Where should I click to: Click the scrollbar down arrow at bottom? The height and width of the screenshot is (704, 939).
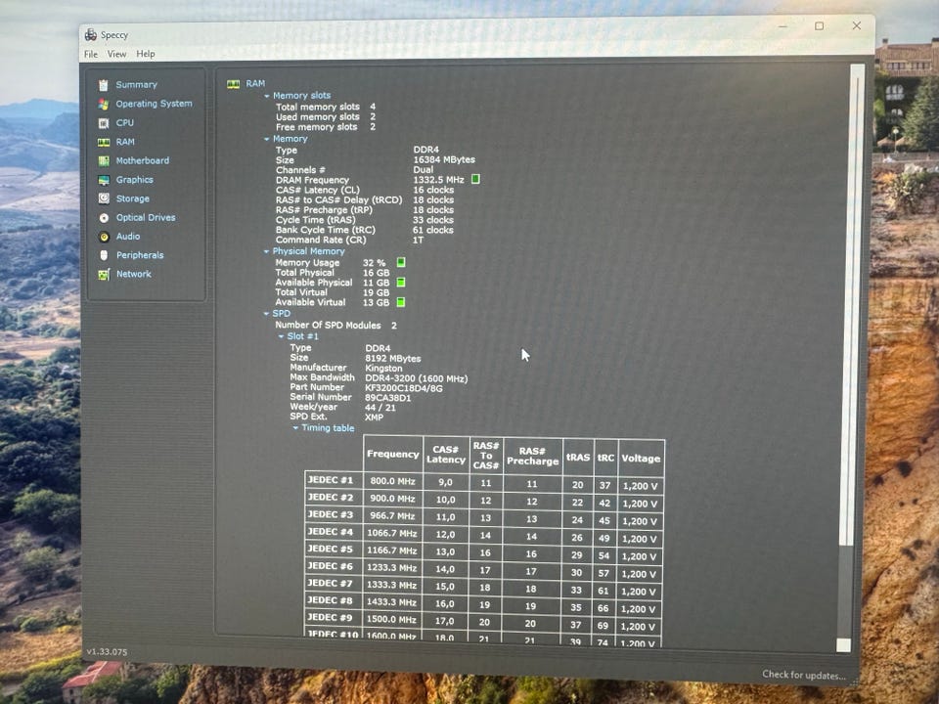pyautogui.click(x=843, y=644)
